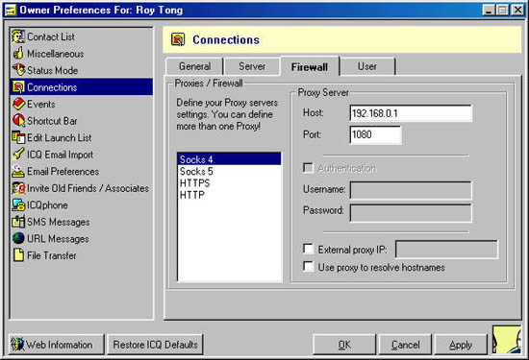Screen dimensions: 529x360
Task: Click the Host field with 192.168.0.1
Action: [411, 113]
